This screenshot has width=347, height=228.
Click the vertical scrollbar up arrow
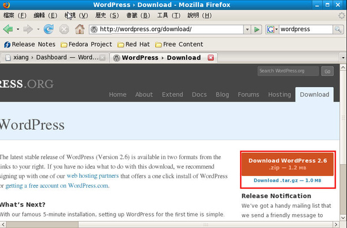coord(343,68)
